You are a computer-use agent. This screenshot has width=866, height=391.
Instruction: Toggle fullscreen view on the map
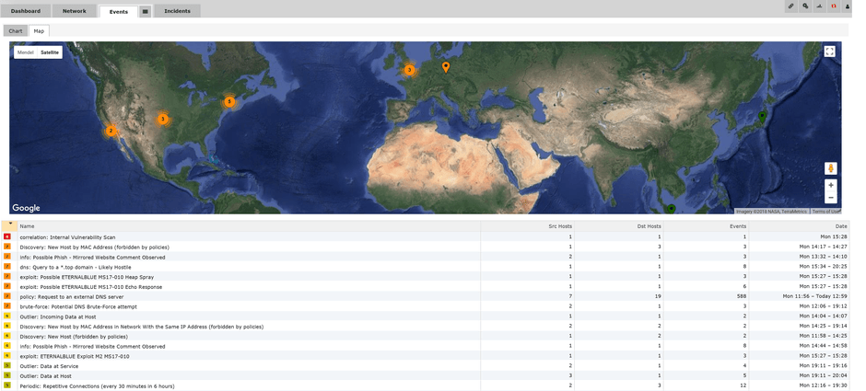click(x=830, y=52)
